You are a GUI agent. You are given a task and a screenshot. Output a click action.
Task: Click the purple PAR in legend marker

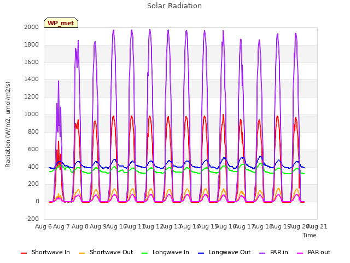(x=262, y=253)
